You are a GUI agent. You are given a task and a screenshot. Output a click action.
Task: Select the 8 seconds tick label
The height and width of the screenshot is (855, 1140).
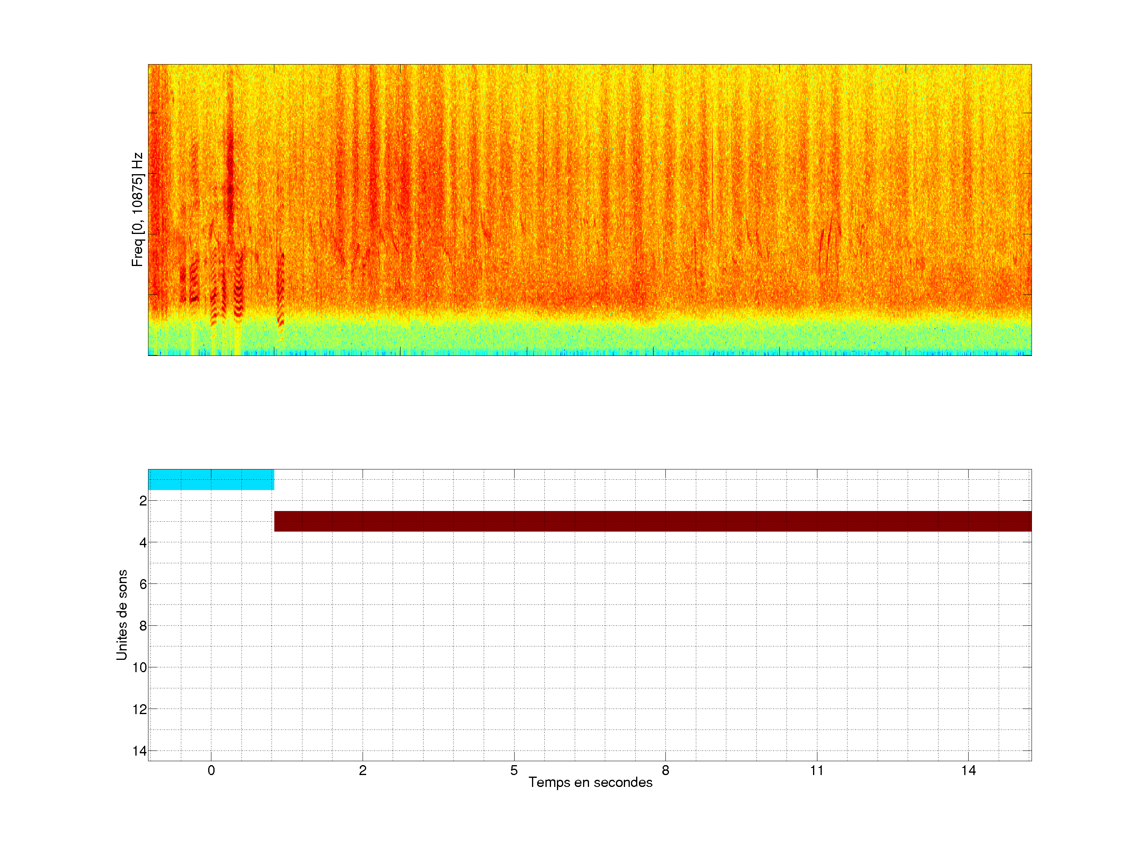pyautogui.click(x=665, y=770)
